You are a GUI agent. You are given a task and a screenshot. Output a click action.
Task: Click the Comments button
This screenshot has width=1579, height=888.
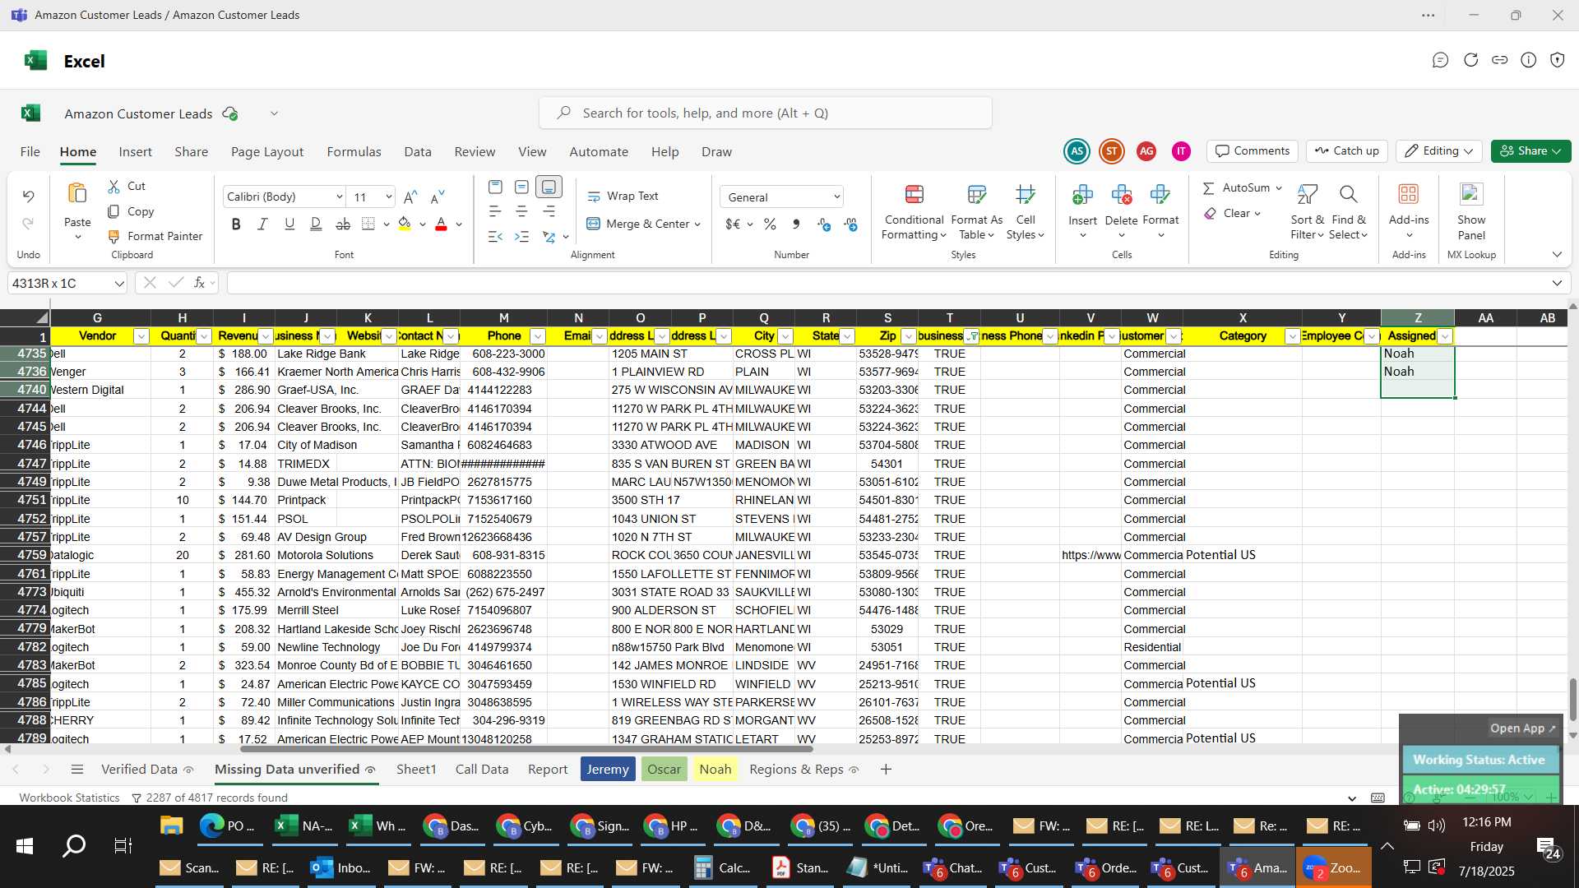coord(1253,151)
